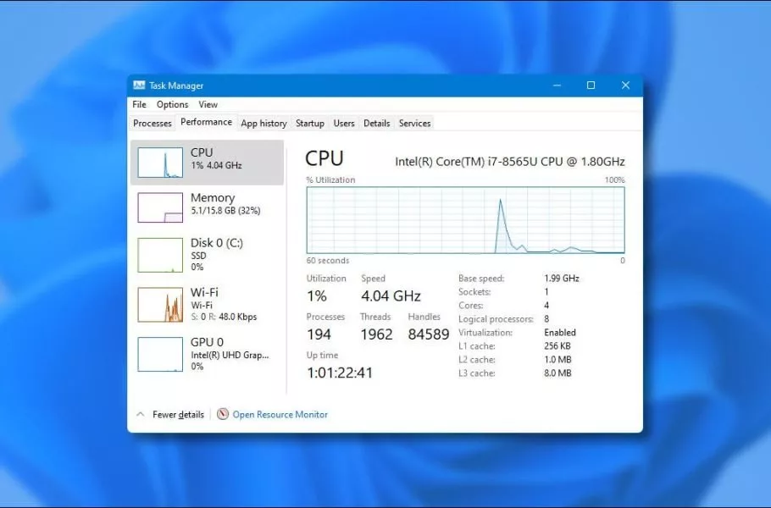Collapse view with Fewer details chevron
Viewport: 771px width, 508px height.
coord(140,414)
